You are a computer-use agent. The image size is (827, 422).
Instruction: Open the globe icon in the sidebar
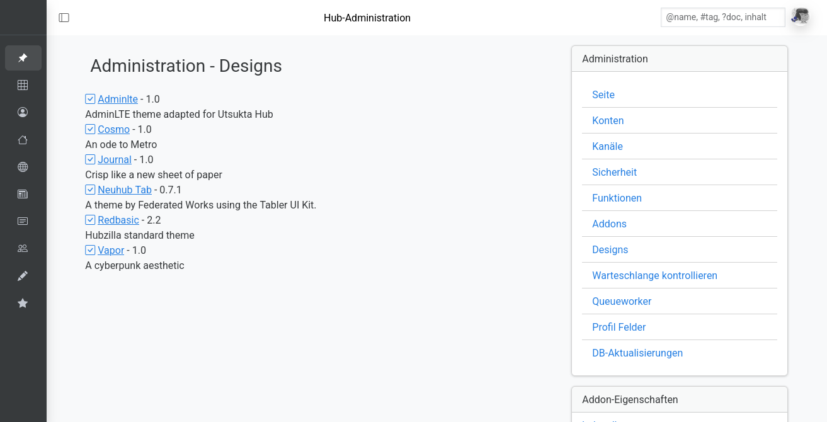click(x=23, y=167)
